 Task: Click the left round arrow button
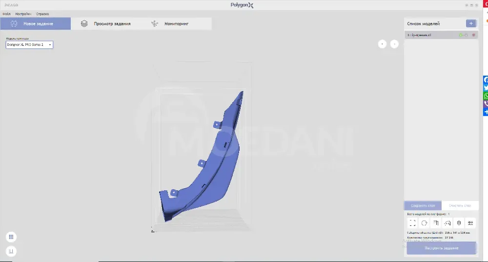(382, 44)
